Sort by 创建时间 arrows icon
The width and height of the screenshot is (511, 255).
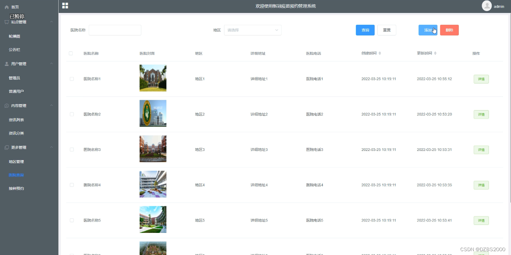(380, 53)
